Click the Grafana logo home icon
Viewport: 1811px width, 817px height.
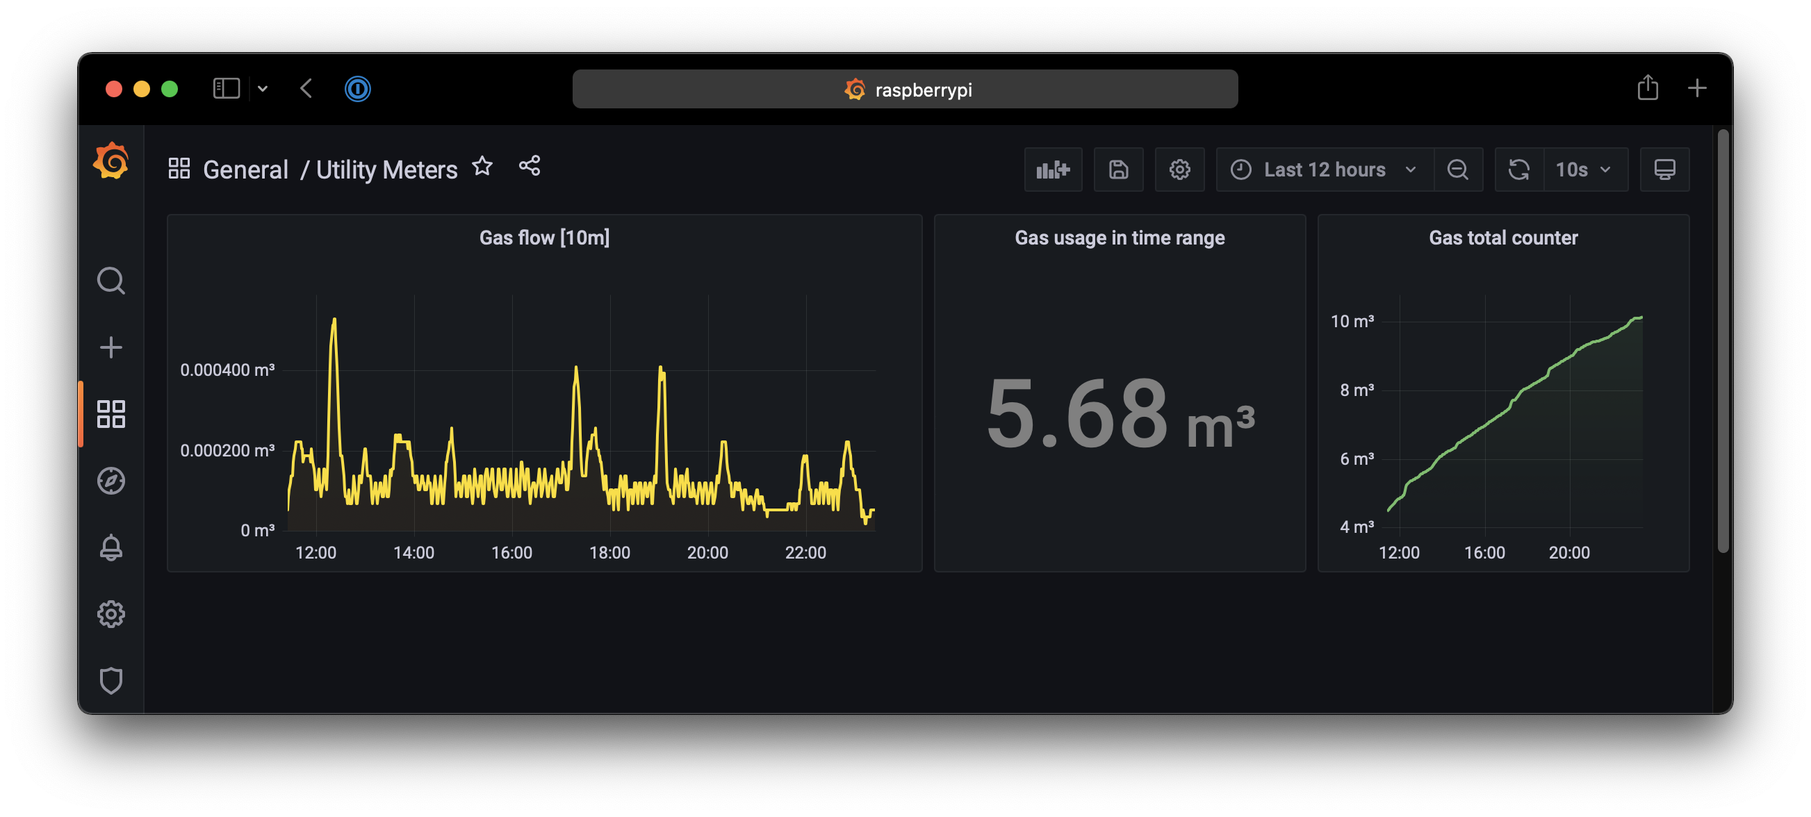click(111, 161)
